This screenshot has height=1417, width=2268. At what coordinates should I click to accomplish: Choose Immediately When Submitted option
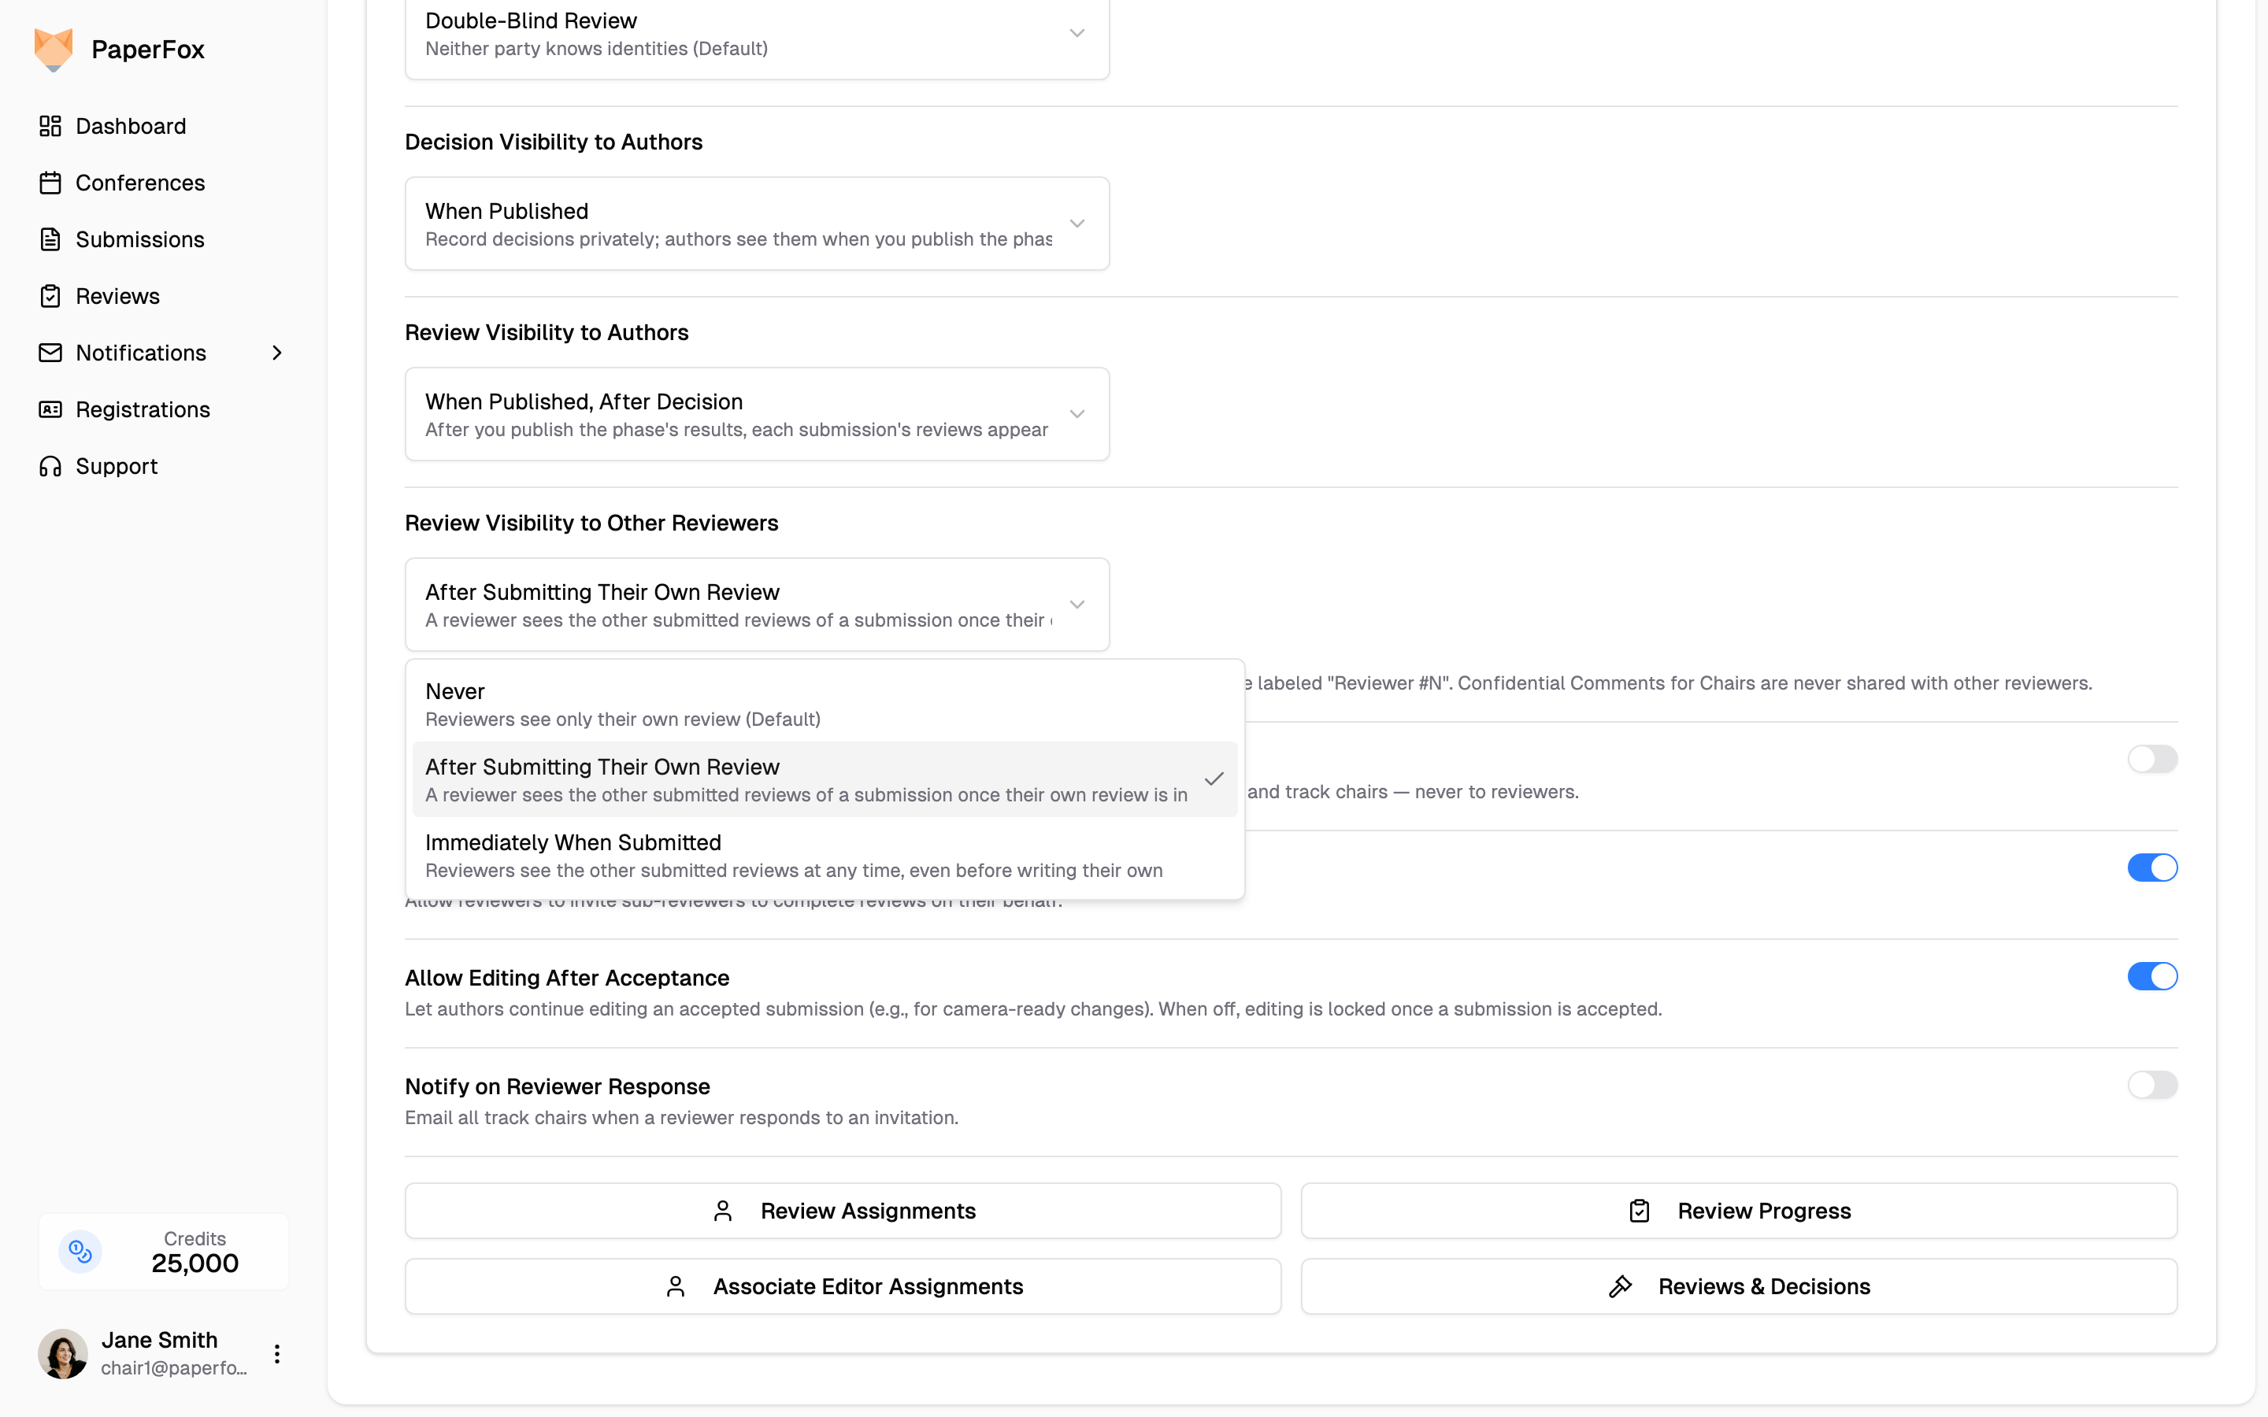pos(825,856)
